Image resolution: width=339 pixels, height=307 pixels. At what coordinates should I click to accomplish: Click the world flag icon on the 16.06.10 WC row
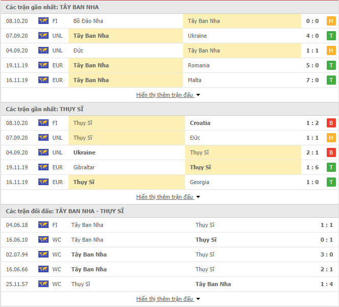pyautogui.click(x=43, y=240)
